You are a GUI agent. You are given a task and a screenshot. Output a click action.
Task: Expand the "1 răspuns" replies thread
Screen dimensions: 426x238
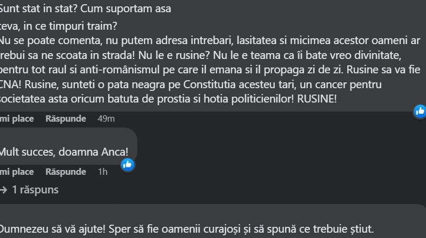[x=35, y=189]
